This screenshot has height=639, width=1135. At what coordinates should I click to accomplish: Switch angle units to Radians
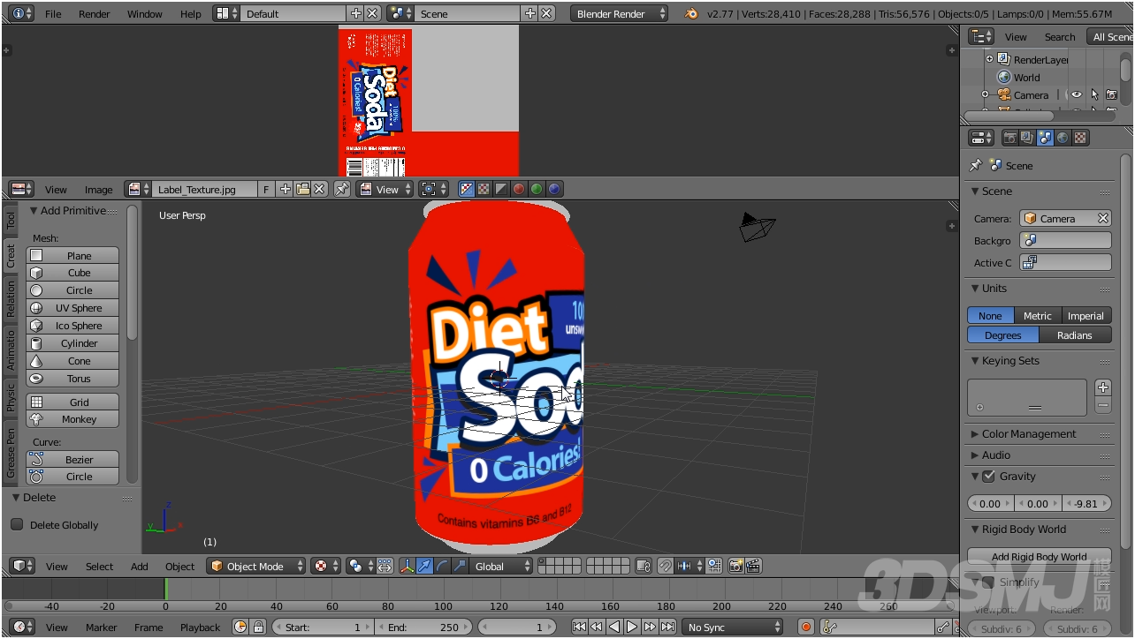click(1075, 335)
